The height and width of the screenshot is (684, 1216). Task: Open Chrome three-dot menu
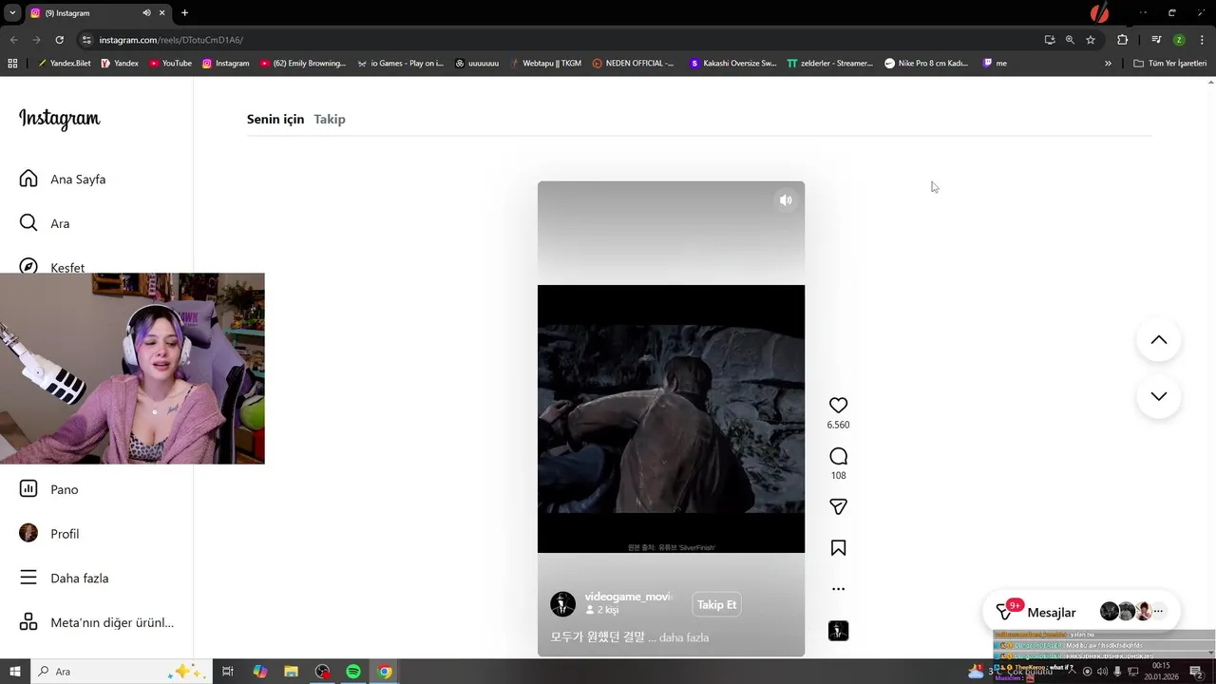[x=1200, y=40]
